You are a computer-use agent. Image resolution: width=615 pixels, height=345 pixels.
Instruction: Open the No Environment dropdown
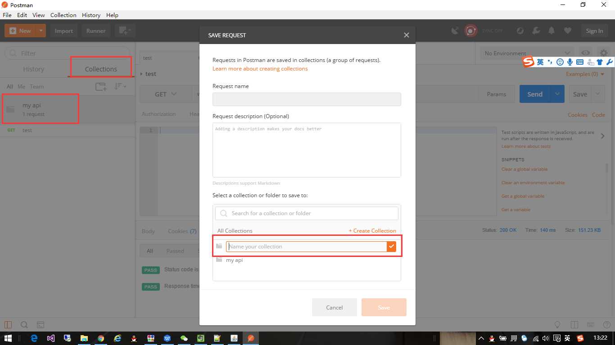click(527, 53)
